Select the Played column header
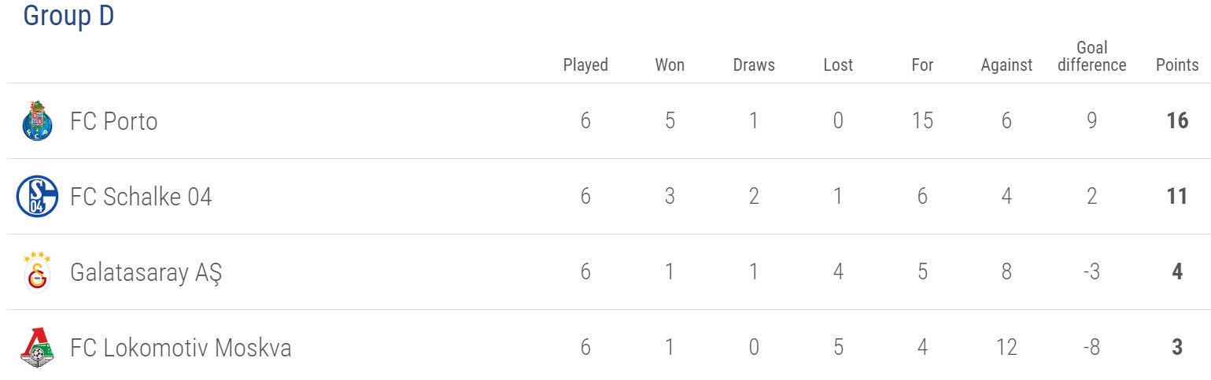Image resolution: width=1211 pixels, height=380 pixels. click(x=585, y=65)
